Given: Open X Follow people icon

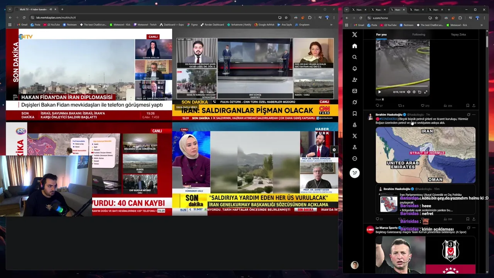Looking at the screenshot, I should [x=354, y=80].
